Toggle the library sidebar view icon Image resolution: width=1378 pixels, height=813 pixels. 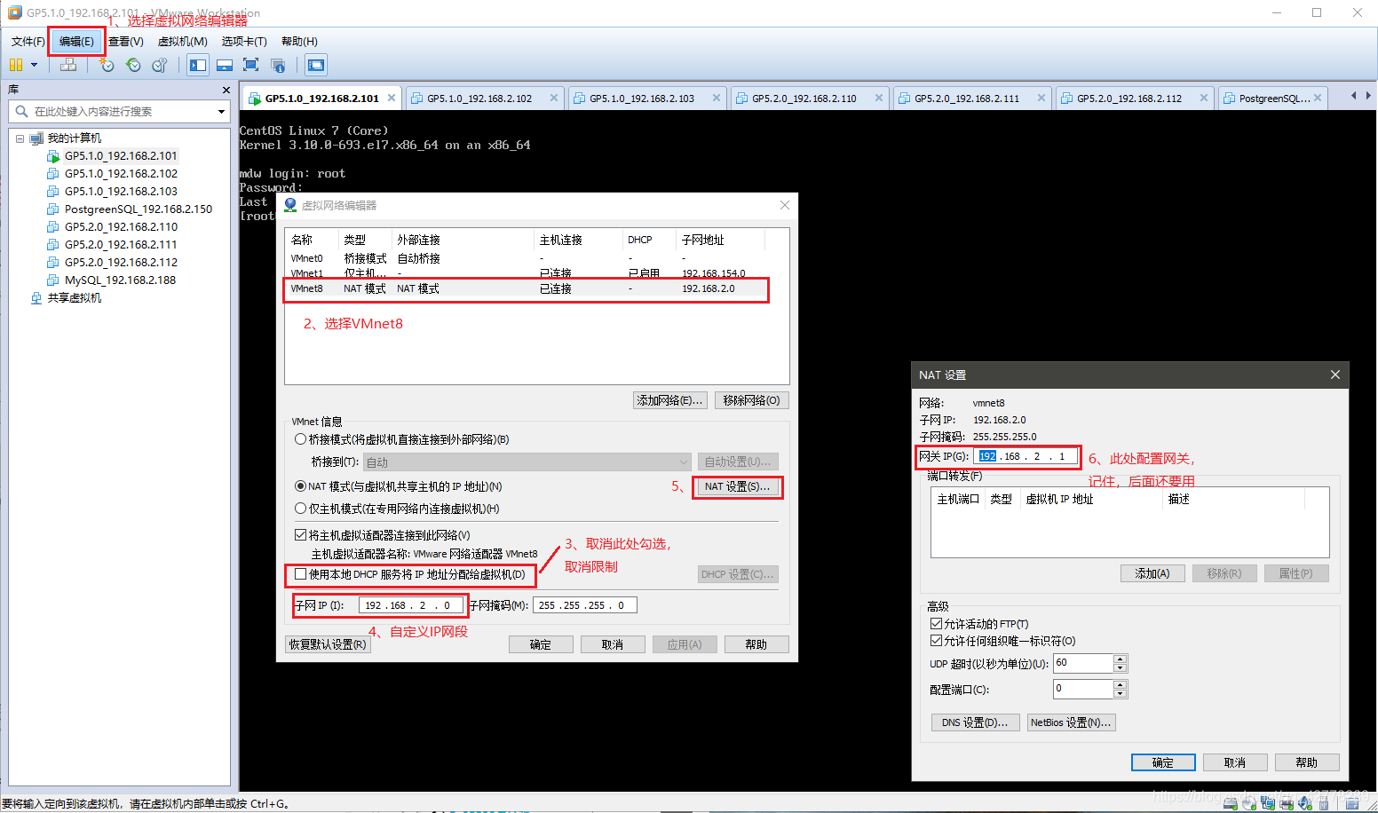(198, 65)
